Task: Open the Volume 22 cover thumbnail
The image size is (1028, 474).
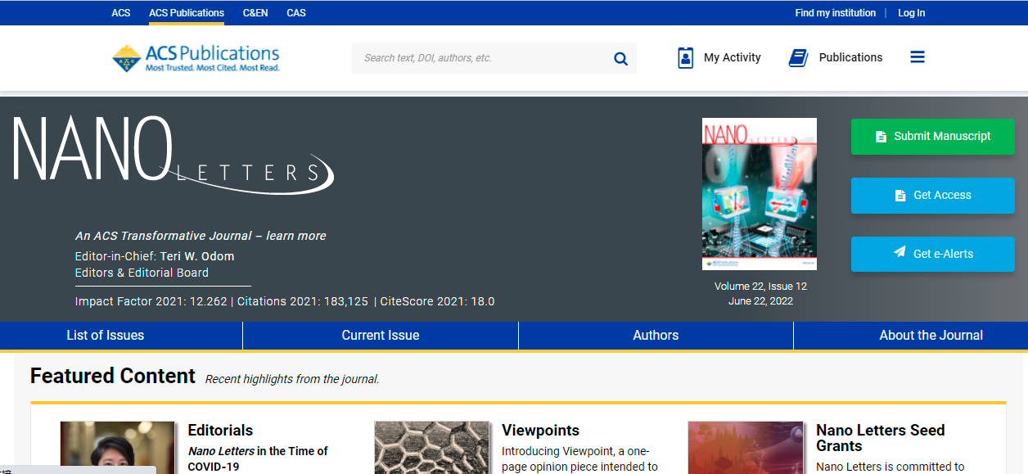Action: click(760, 194)
